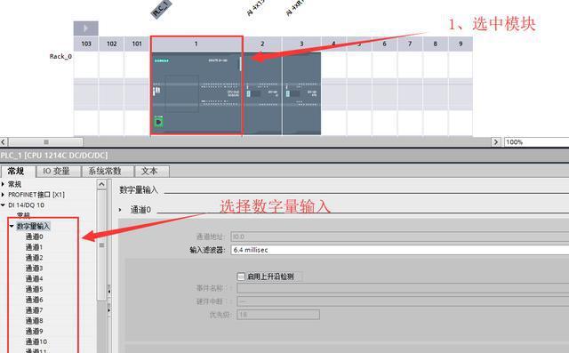
Task: Switch to the 文本 tab
Action: pyautogui.click(x=152, y=171)
